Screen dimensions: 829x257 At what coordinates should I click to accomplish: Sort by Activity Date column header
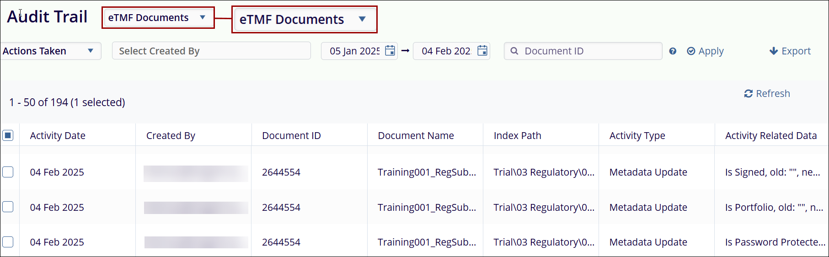(x=58, y=136)
